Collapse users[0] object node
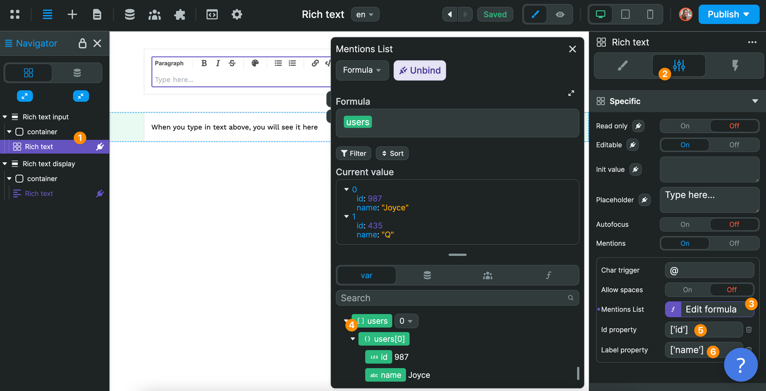 353,339
